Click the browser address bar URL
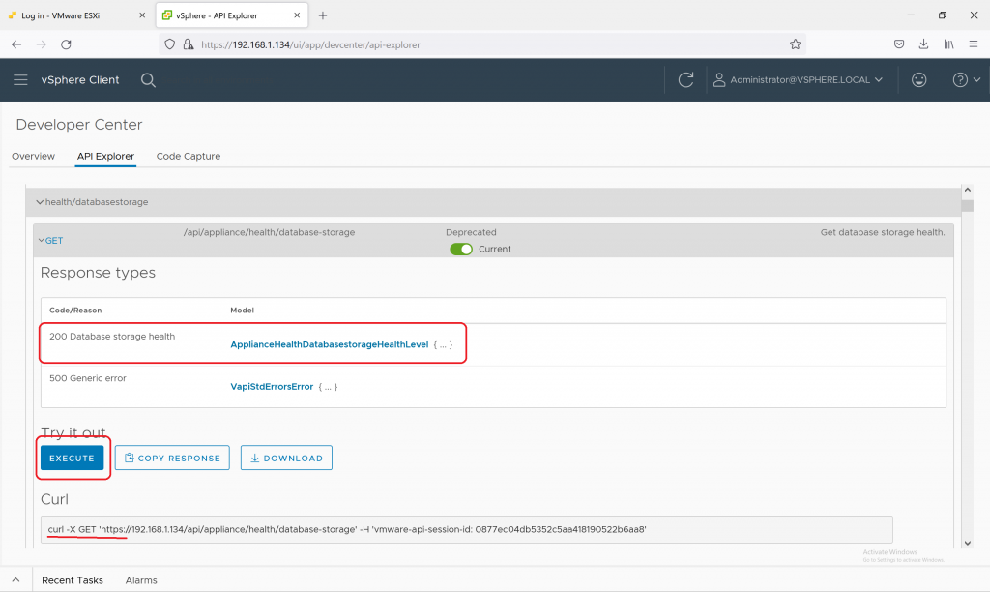The width and height of the screenshot is (990, 592). coord(310,44)
